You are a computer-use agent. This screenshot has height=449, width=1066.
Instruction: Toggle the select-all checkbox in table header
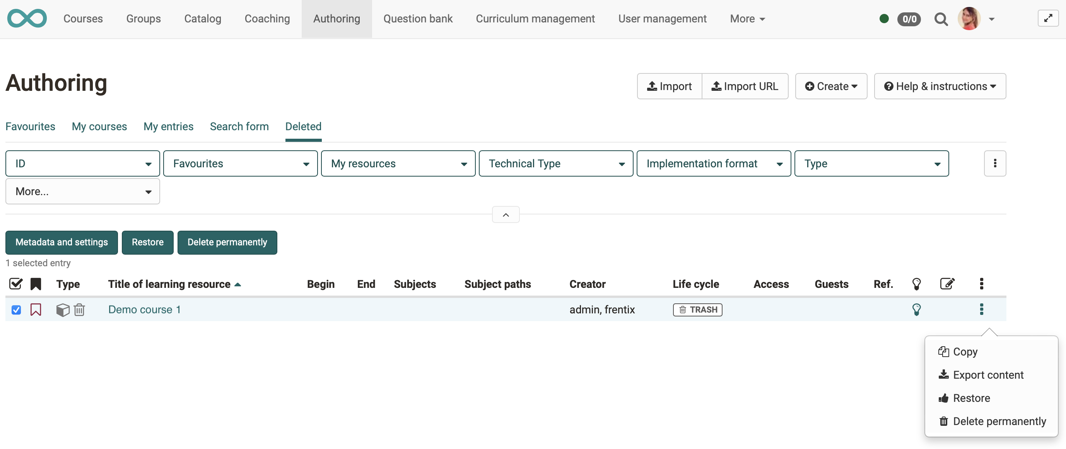click(x=15, y=284)
